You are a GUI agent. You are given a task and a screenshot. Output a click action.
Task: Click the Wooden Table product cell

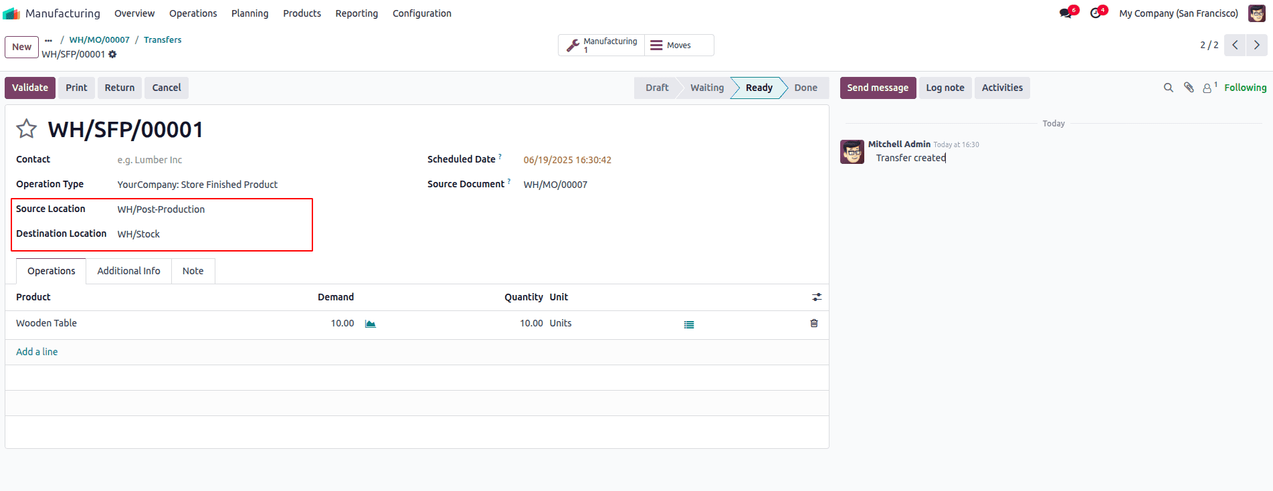tap(46, 323)
